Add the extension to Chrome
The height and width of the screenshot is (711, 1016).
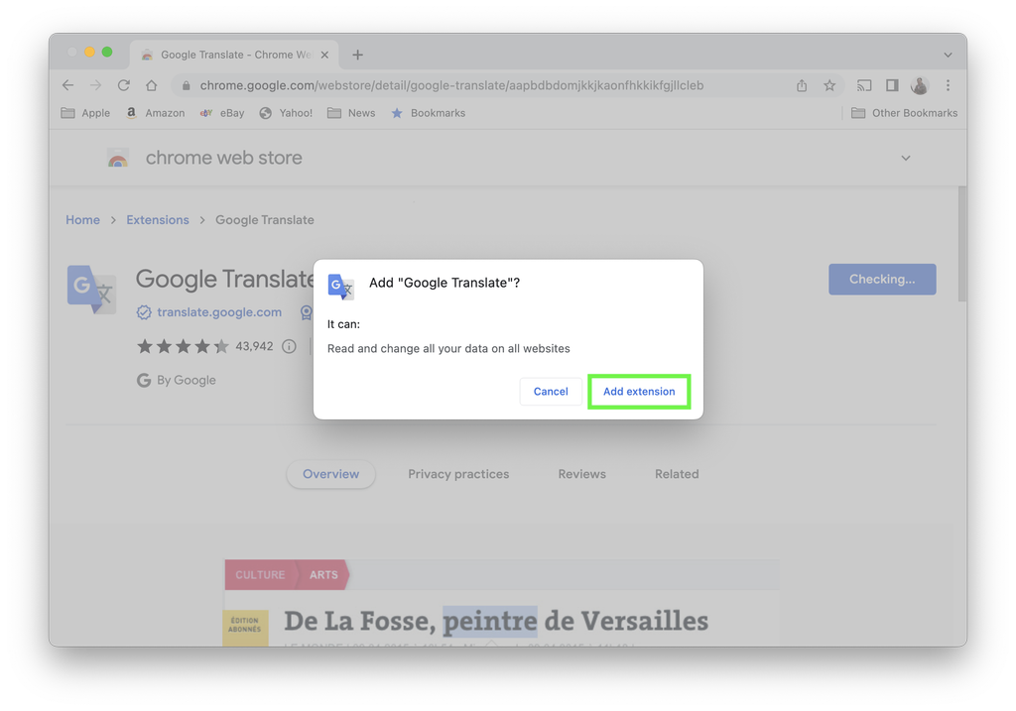point(639,391)
